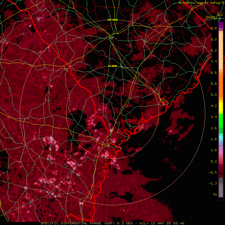Click the 0.2 scale value
Image resolution: width=225 pixels, height=225 pixels.
coord(214,161)
